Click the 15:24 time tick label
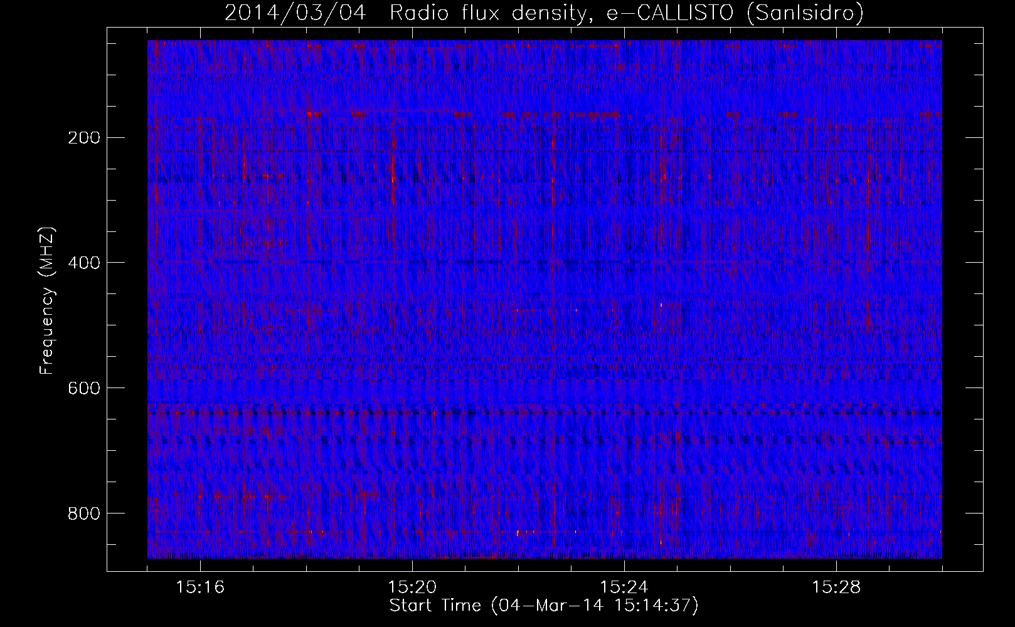The image size is (1015, 627). point(624,587)
